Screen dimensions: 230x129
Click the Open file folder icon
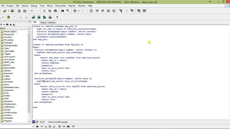(5, 11)
